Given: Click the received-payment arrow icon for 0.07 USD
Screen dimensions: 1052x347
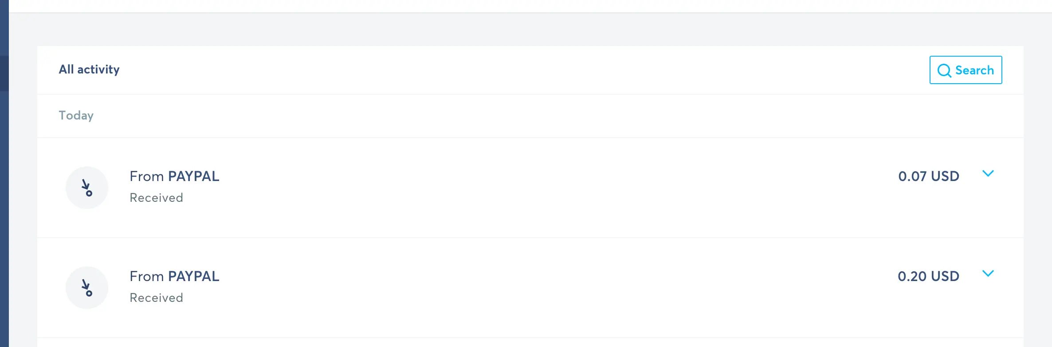Looking at the screenshot, I should pos(87,188).
